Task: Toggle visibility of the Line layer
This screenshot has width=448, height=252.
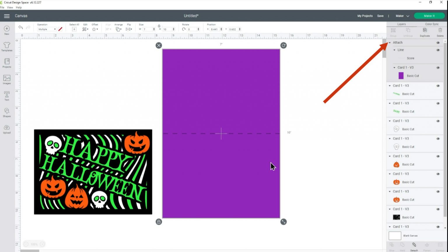Action: 438,50
